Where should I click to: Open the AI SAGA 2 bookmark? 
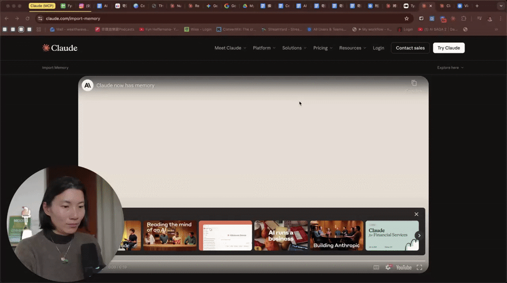(438, 29)
